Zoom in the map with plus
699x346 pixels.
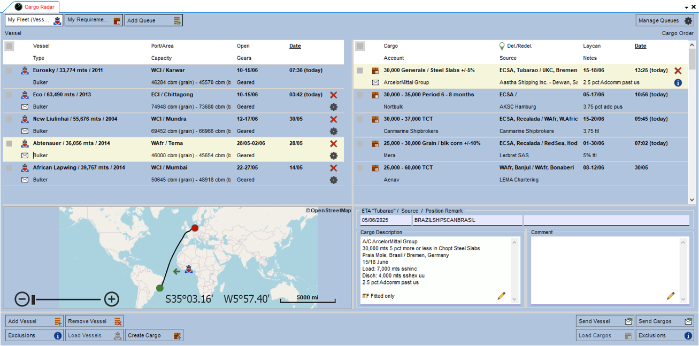click(111, 299)
